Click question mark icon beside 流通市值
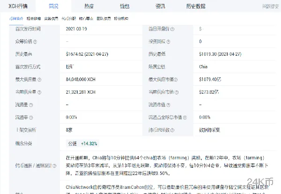The width and height of the screenshot is (281, 194). 168,105
